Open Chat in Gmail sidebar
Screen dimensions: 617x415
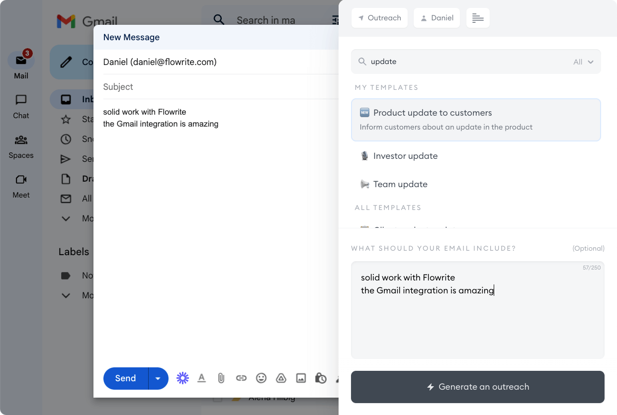tap(21, 106)
